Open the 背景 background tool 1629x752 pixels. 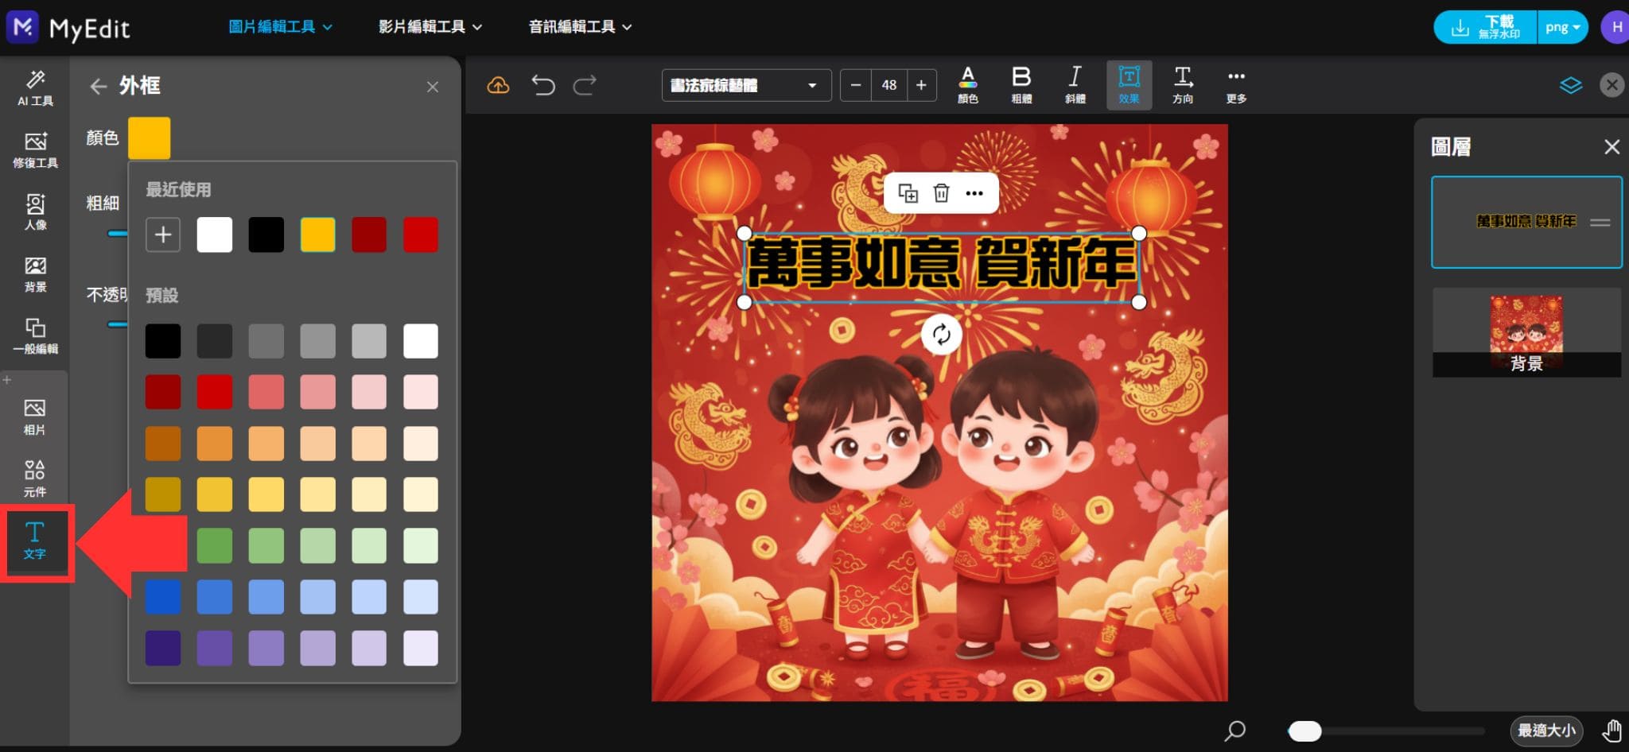click(x=35, y=273)
